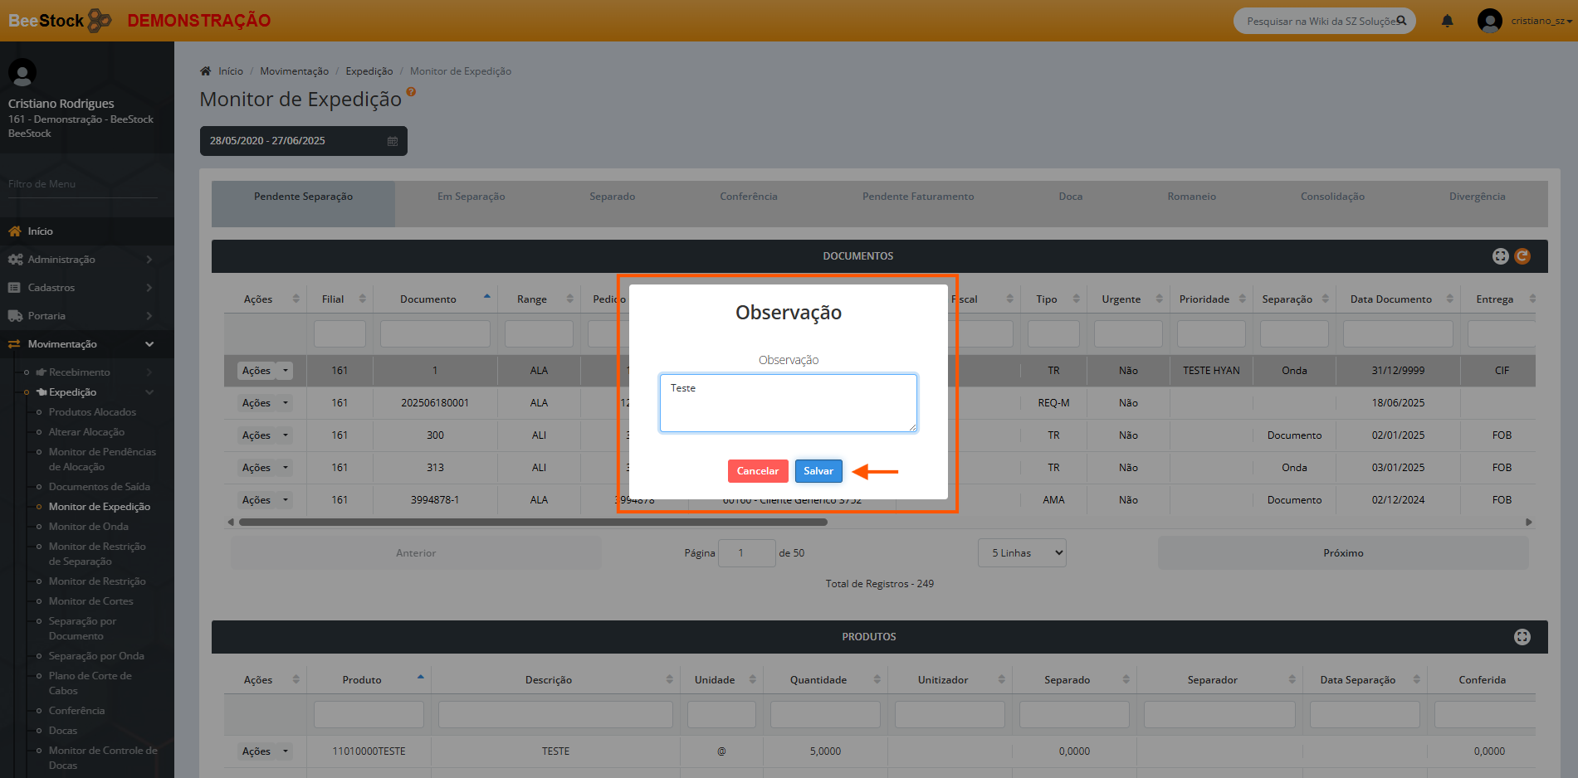This screenshot has width=1578, height=778.
Task: Switch to the Divergência tab
Action: tap(1477, 197)
